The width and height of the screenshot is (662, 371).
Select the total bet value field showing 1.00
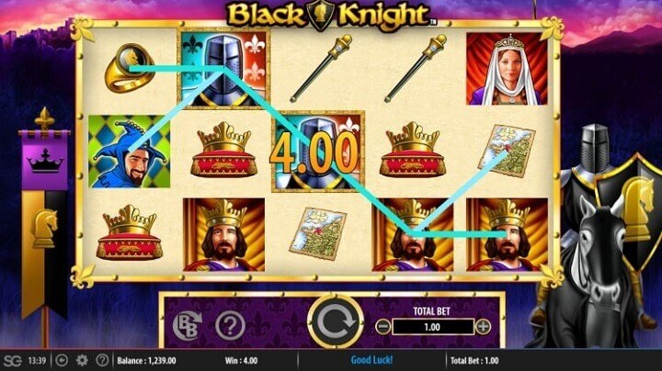pyautogui.click(x=433, y=327)
